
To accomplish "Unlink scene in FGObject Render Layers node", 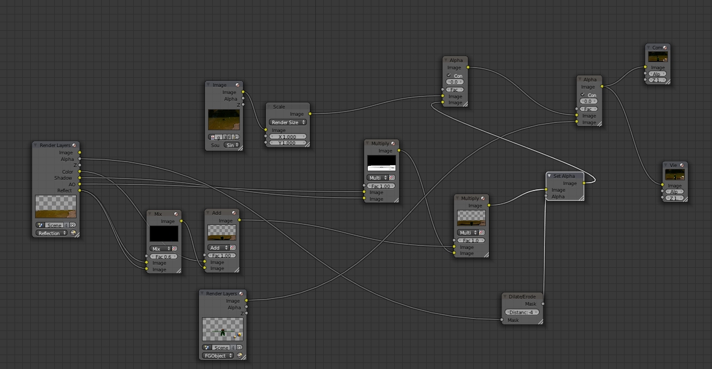I will click(239, 348).
